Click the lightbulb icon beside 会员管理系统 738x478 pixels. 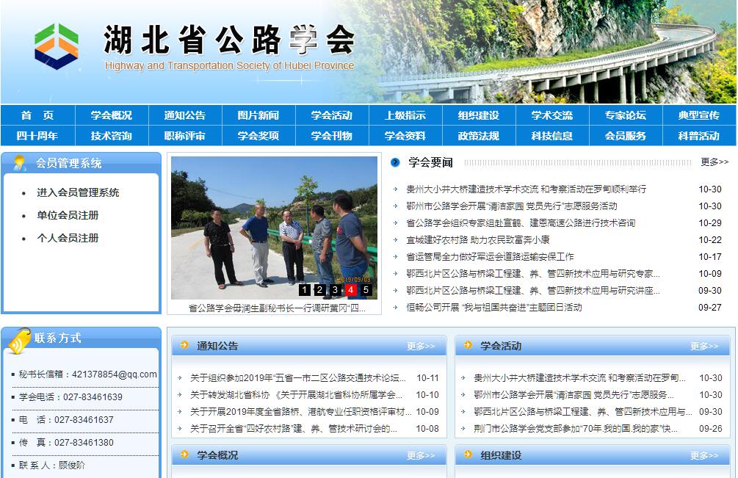pyautogui.click(x=19, y=163)
